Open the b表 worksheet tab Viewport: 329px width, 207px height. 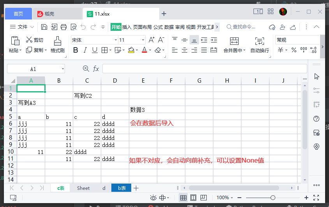[121, 188]
